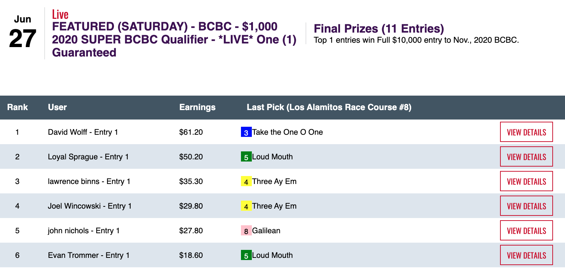Viewport: 565px width, 268px height.
Task: View details of lawrence binns entry
Action: 526,181
